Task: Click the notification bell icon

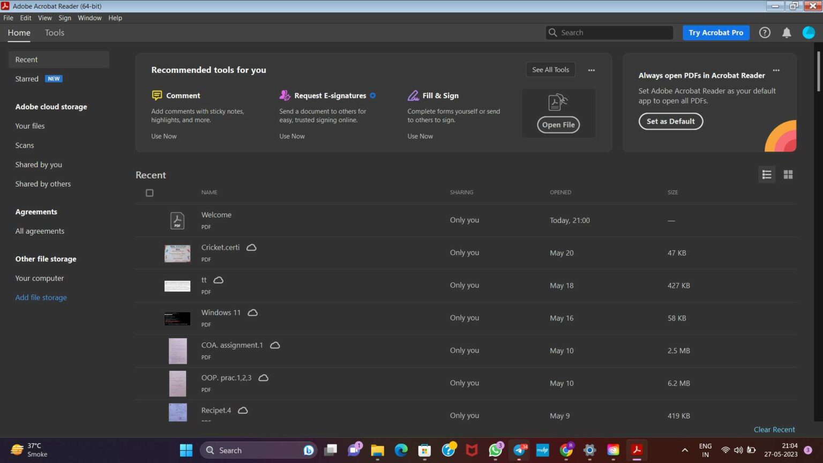Action: (x=787, y=32)
